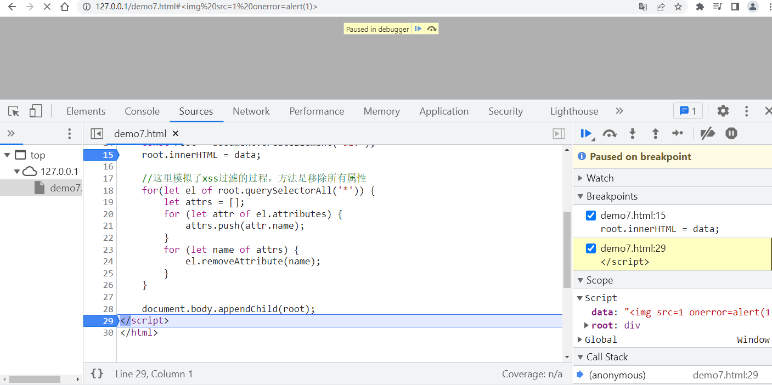Open the browser home page

tap(65, 7)
